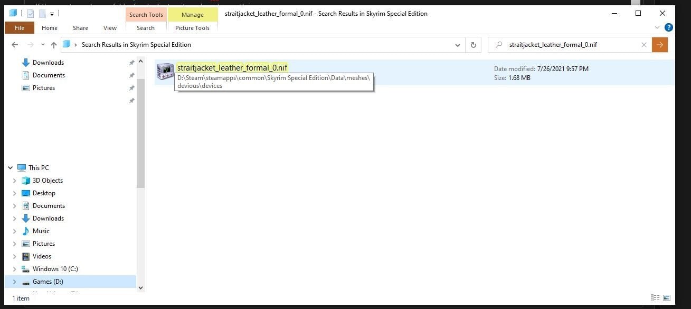Viewport: 691px width, 309px height.
Task: Select the straitjacket_leather_formal_0.nif file icon
Action: (x=165, y=72)
